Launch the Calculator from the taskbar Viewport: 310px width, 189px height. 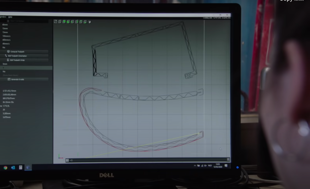[x=21, y=168]
